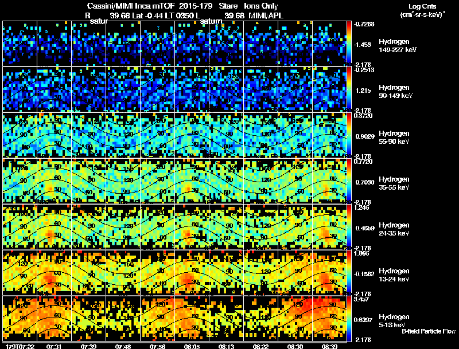Click the Log Cnts legend heading
Viewport: 459px width, 349px height.
tap(422, 6)
